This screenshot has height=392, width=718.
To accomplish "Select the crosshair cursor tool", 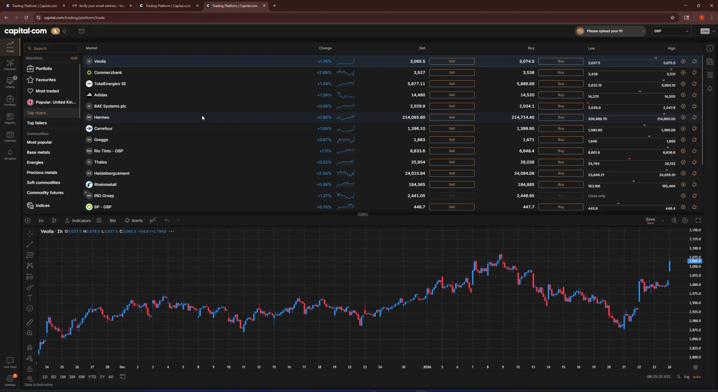I will [x=30, y=234].
